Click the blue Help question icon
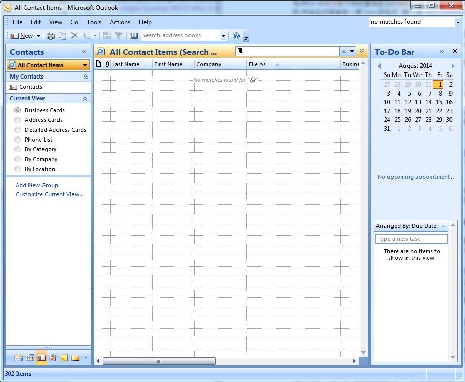Image resolution: width=465 pixels, height=382 pixels. pyautogui.click(x=236, y=36)
